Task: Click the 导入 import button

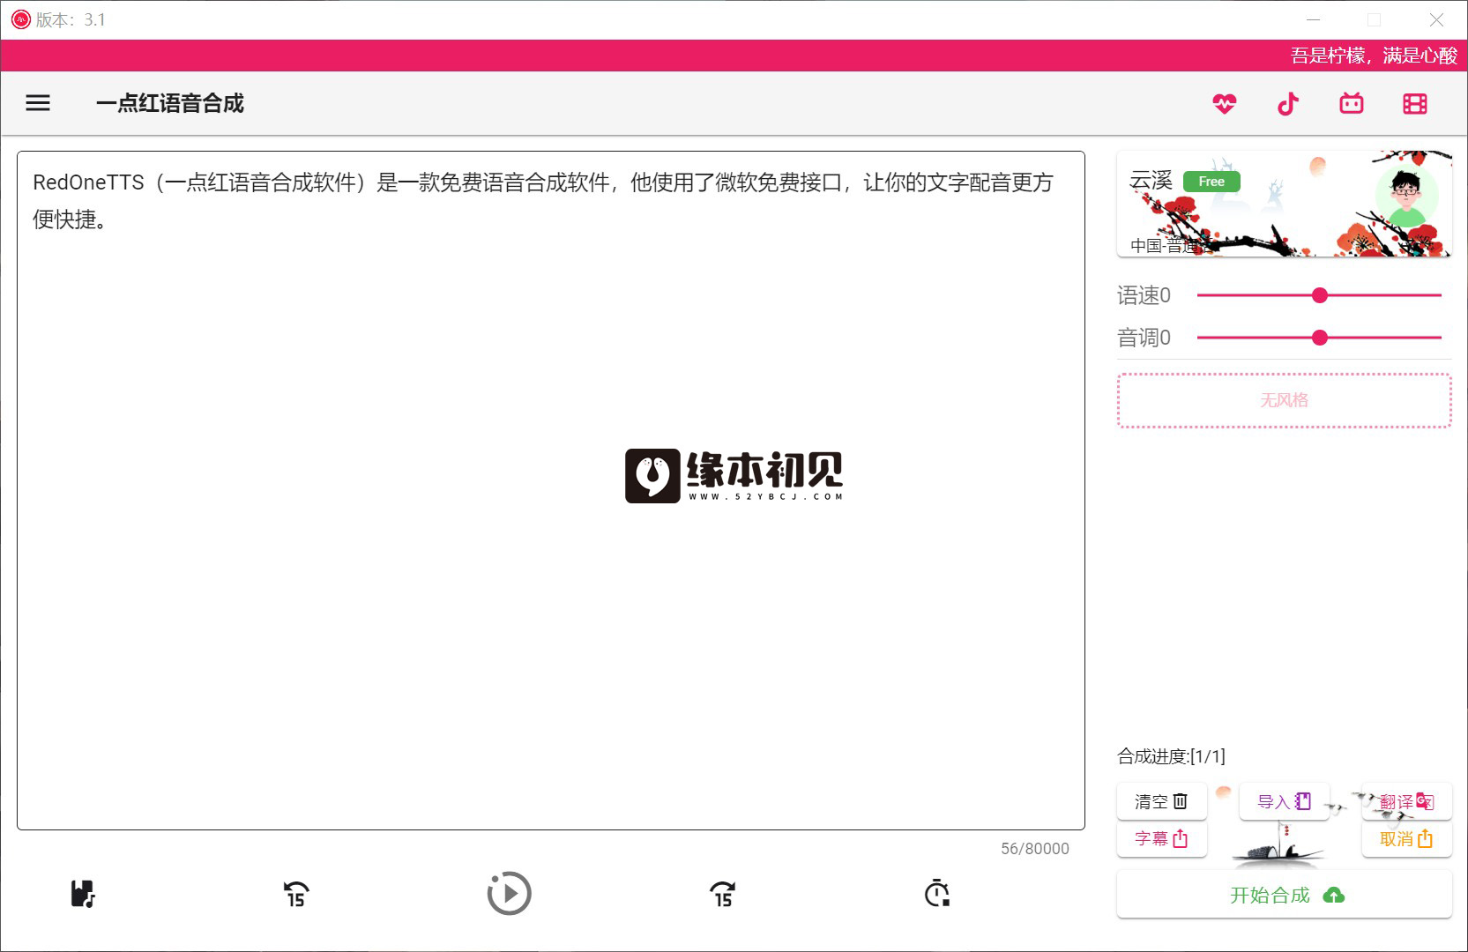Action: coord(1284,801)
